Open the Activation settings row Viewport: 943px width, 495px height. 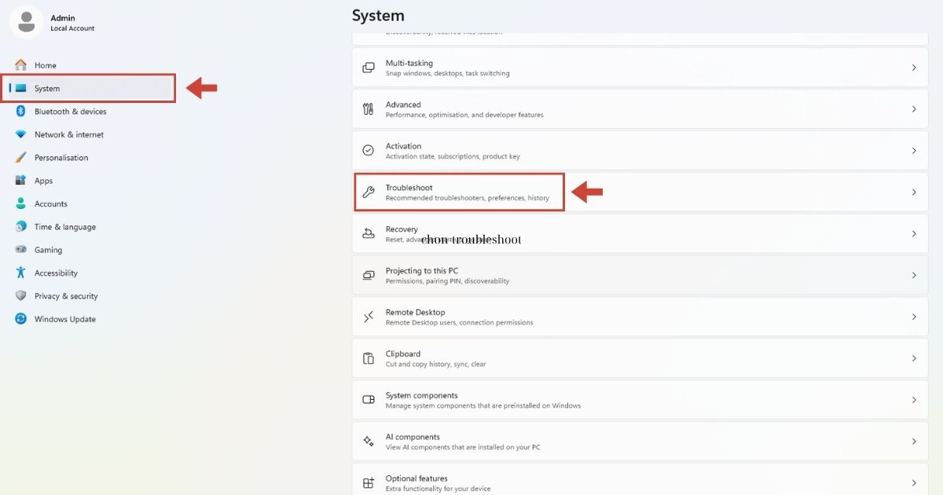640,151
